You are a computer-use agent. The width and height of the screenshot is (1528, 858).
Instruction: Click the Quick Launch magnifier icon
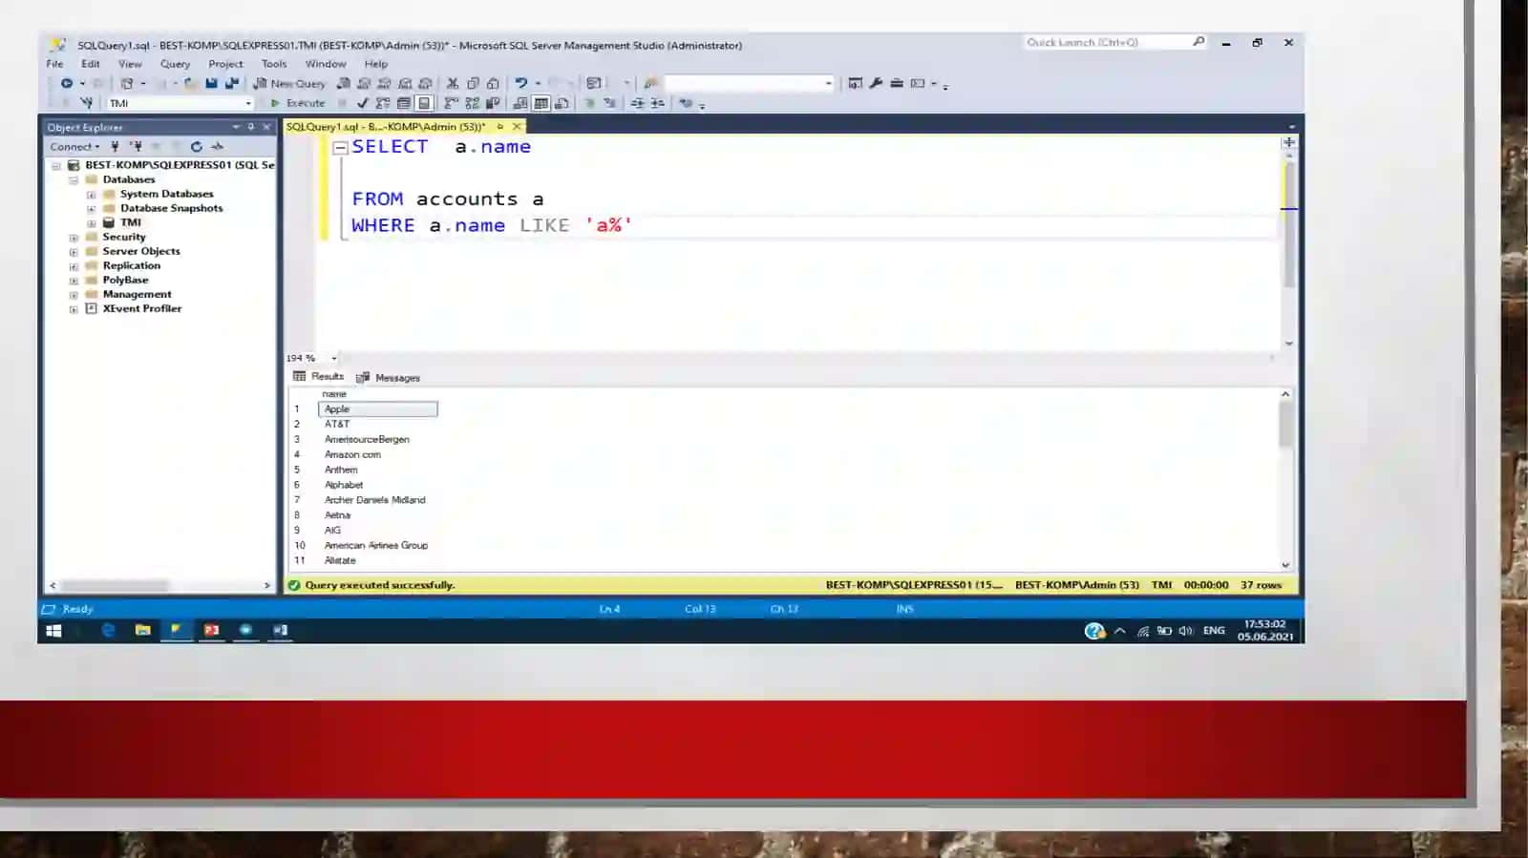pyautogui.click(x=1199, y=42)
